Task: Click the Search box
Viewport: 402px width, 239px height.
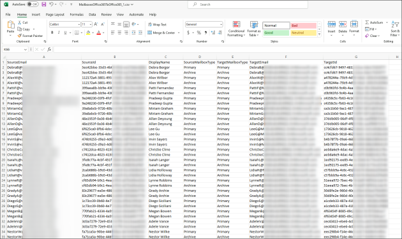Action: 248,4
